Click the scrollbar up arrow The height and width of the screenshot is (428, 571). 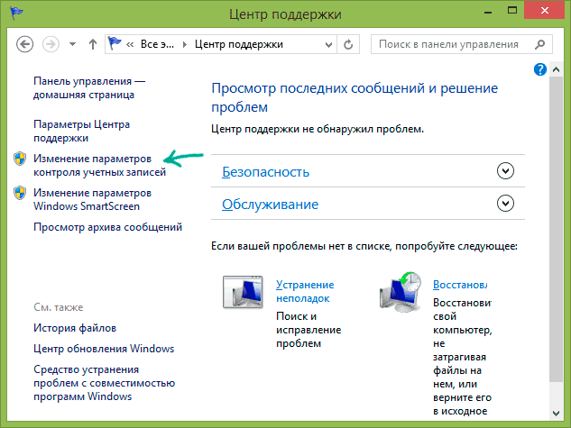pyautogui.click(x=556, y=69)
